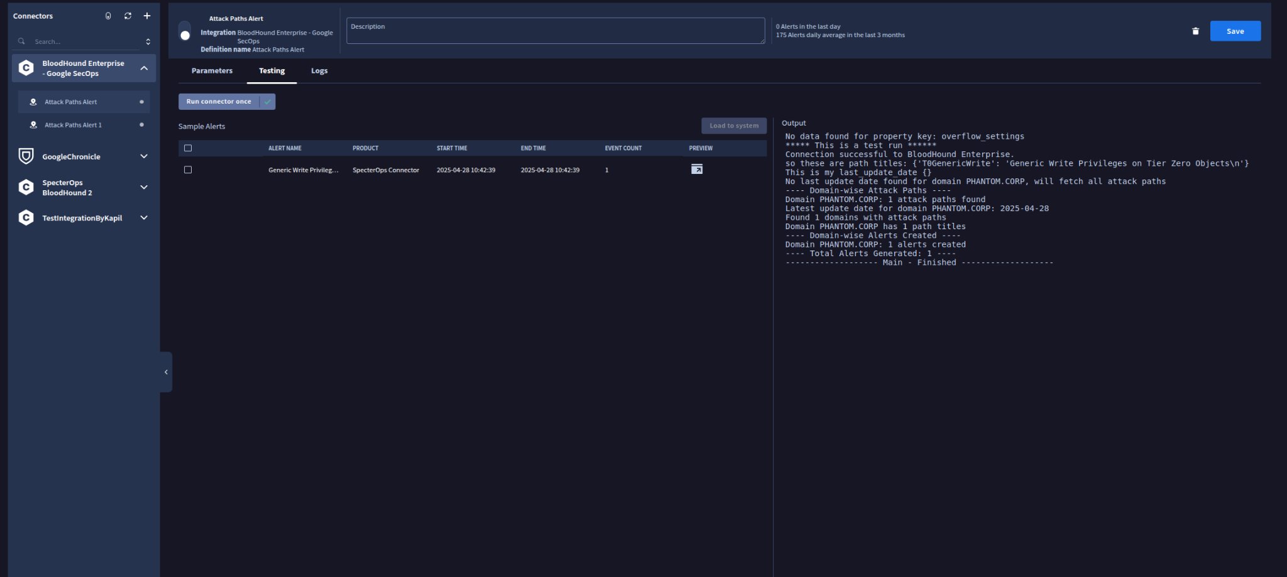Open preview of Generic Write Privileges alert
Image resolution: width=1287 pixels, height=577 pixels.
pos(697,170)
